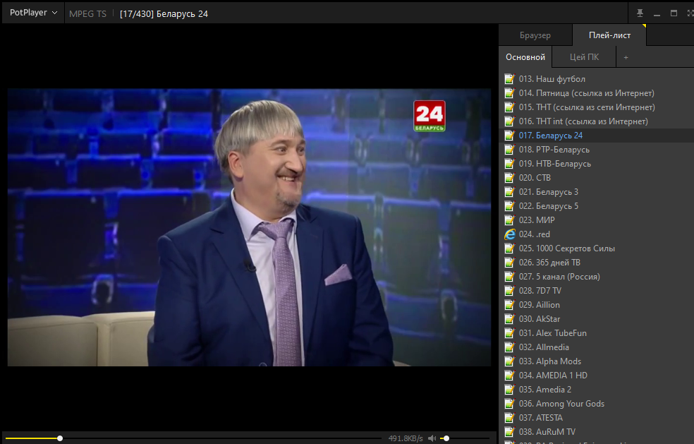The width and height of the screenshot is (694, 444).
Task: Click the icon beside 020. СТВ
Action: click(510, 178)
